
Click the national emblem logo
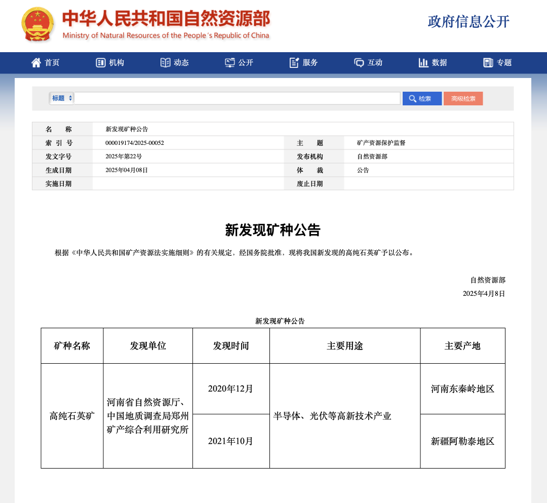point(37,24)
